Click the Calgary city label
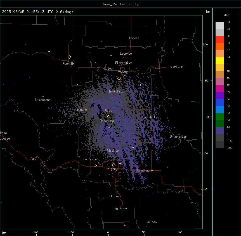Image resolution: width=241 pixels, height=236 pixels. click(112, 169)
